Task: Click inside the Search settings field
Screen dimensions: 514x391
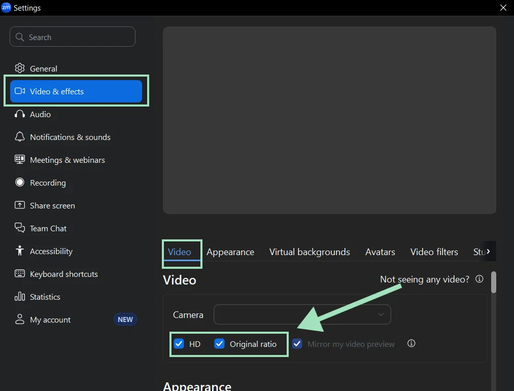Action: point(72,37)
